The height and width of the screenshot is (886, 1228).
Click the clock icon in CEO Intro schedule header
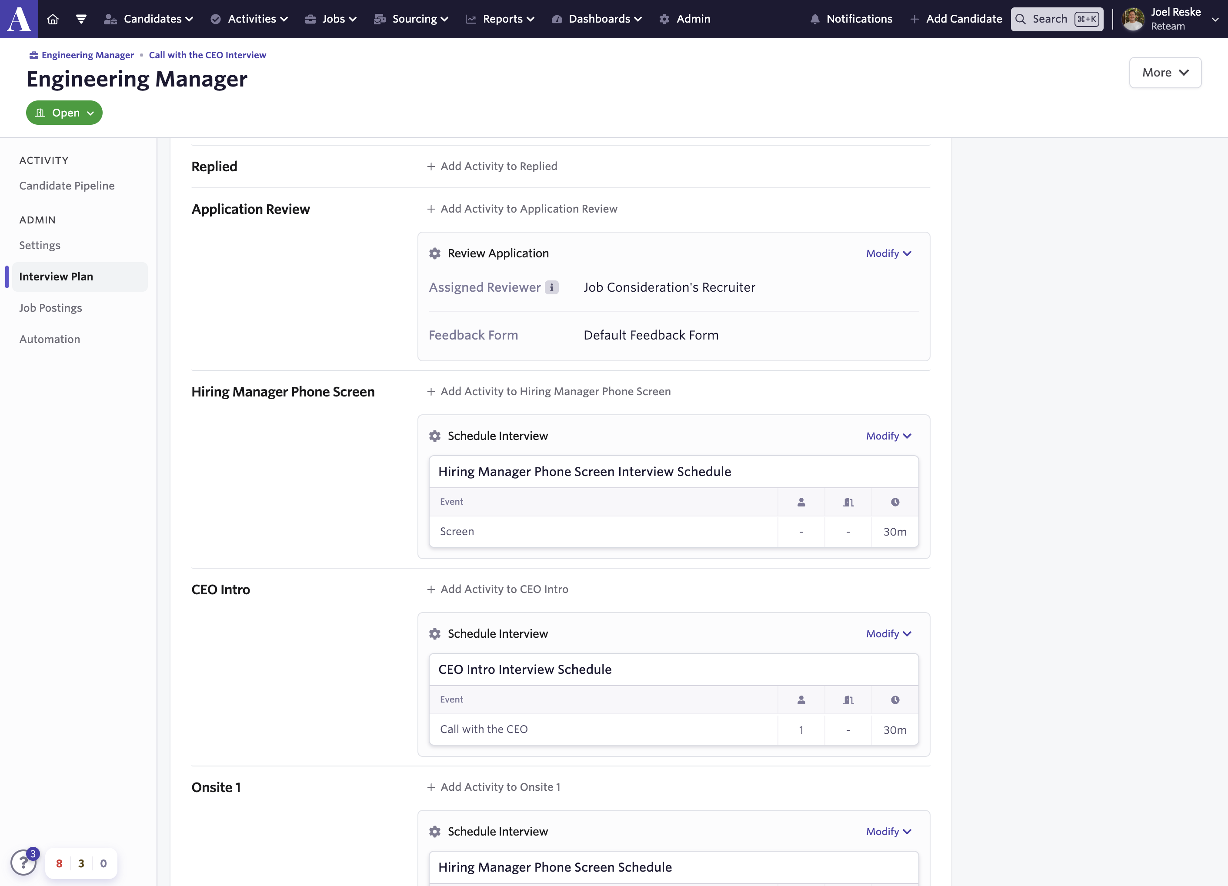point(895,700)
